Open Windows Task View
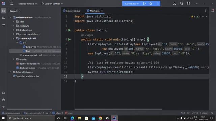216x121 pixels. tap(65, 118)
